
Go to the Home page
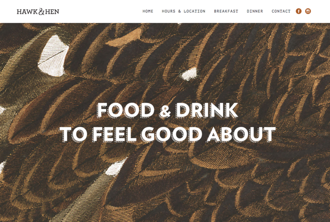coord(148,11)
